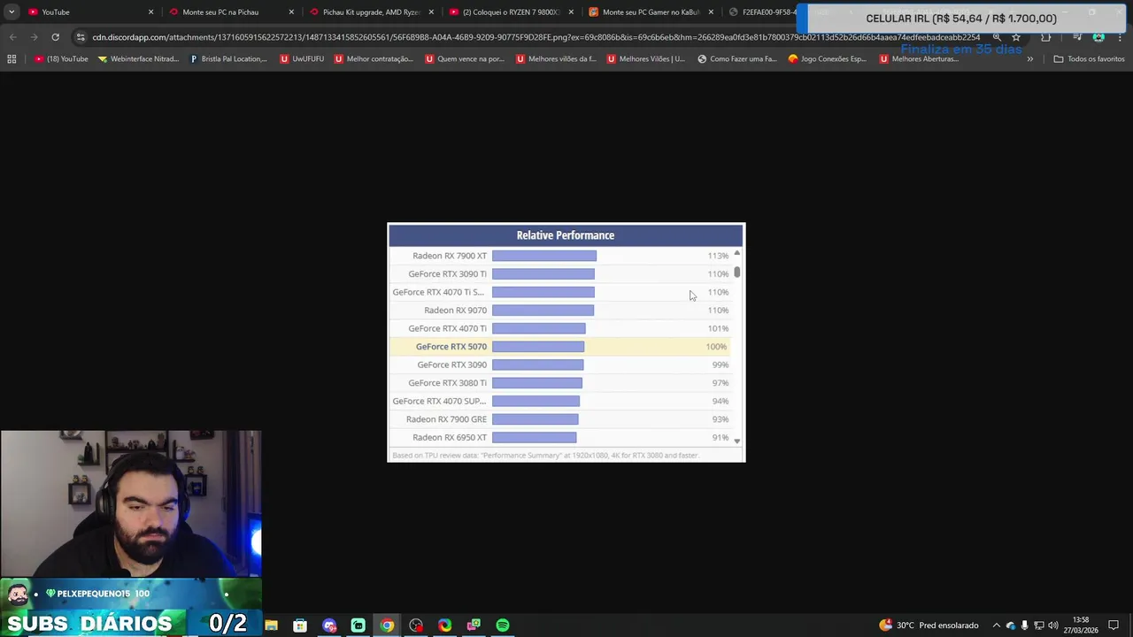This screenshot has height=637, width=1133.
Task: Open the tab search dropdown arrow
Action: 12,12
